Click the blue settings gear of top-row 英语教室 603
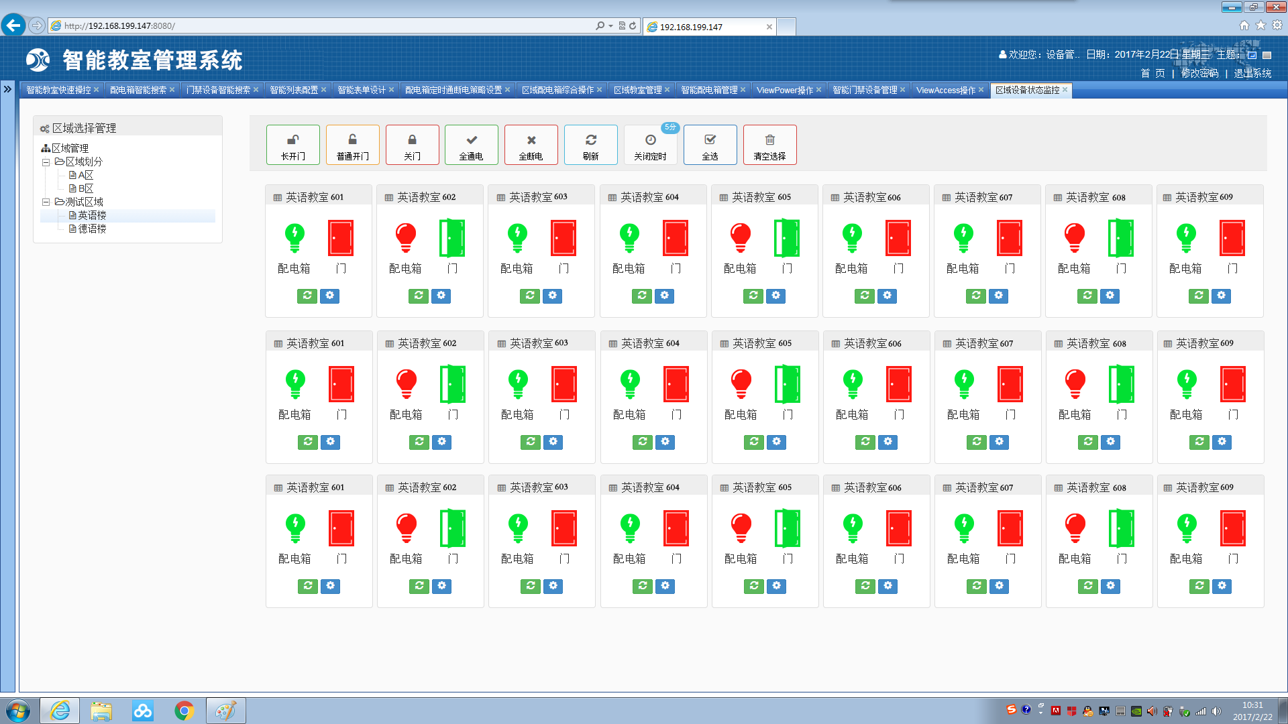The image size is (1288, 724). (x=553, y=296)
